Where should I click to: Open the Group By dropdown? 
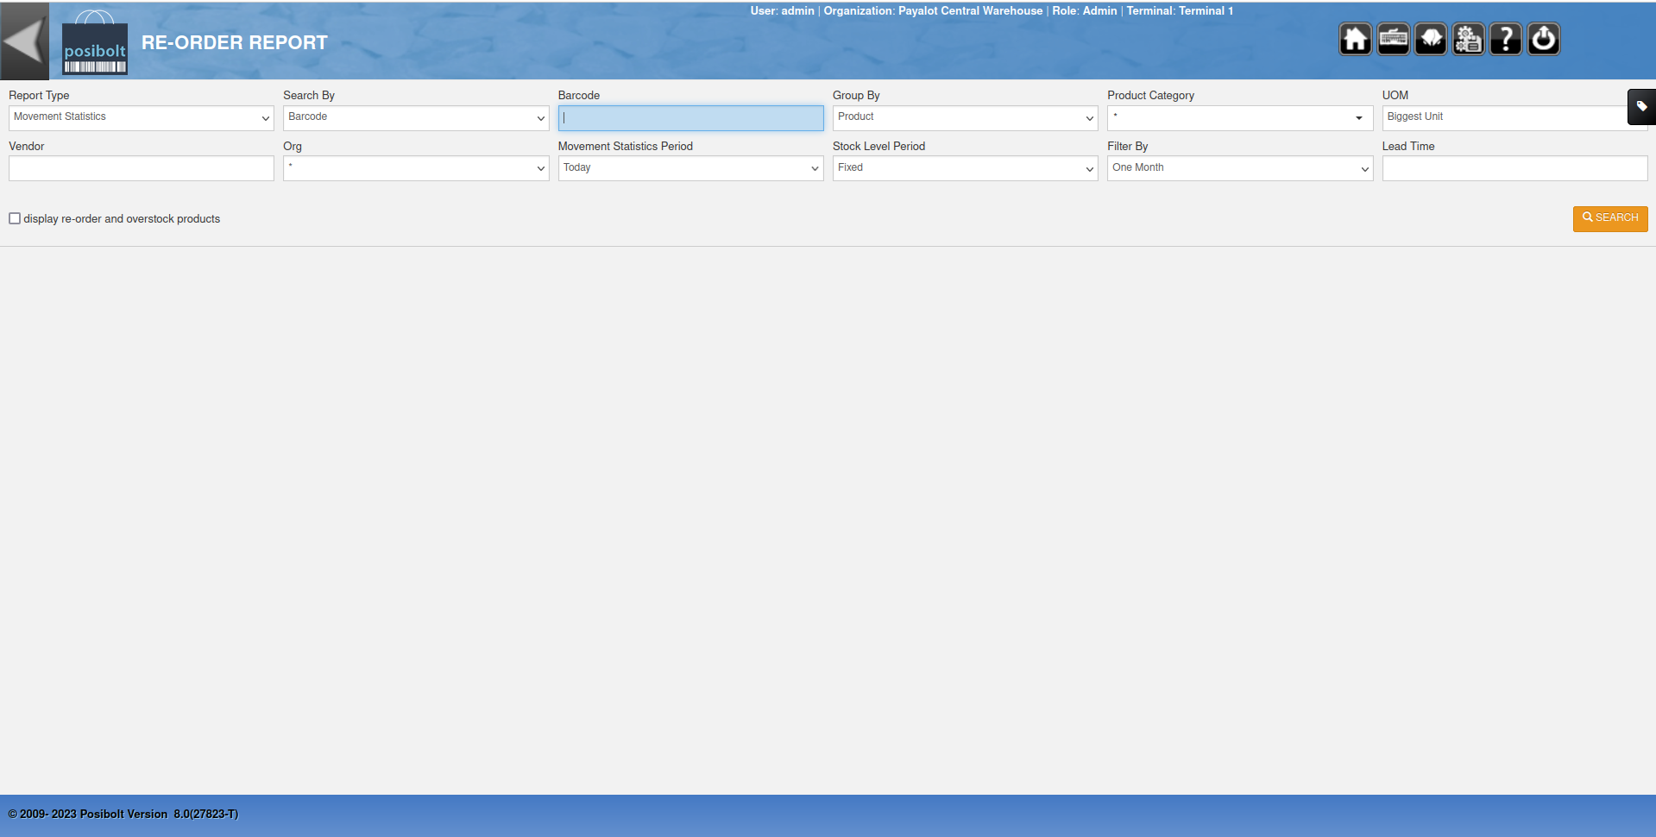point(965,117)
